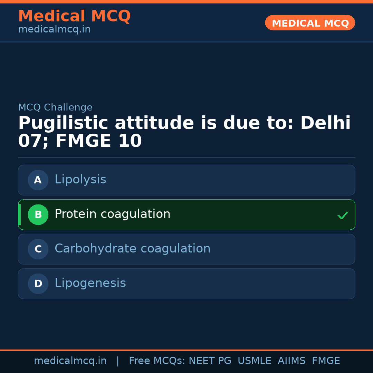Select answer option D Lipogenesis
The image size is (373, 373).
coord(186,284)
